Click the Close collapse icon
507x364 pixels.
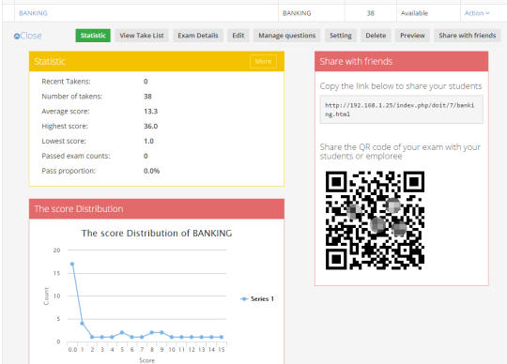17,36
